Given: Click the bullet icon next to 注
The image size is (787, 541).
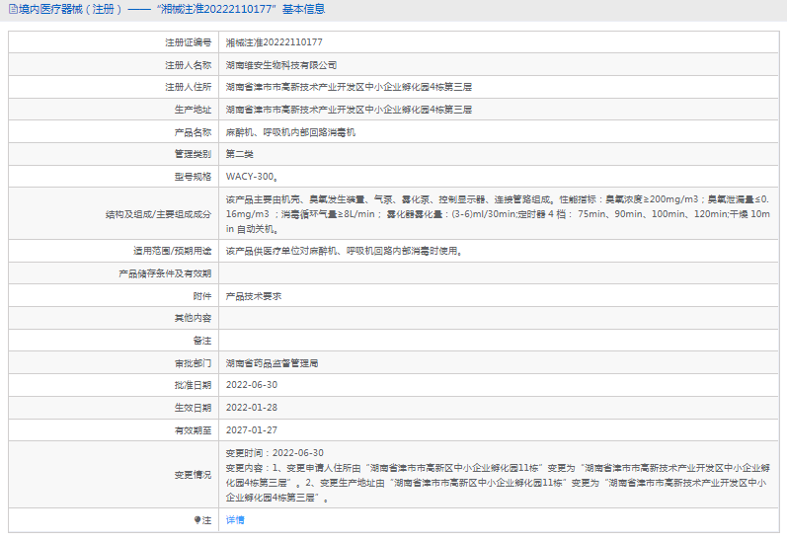Looking at the screenshot, I should pos(197,519).
